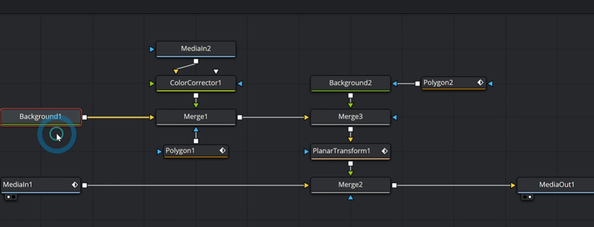
Task: Select the Merge1 node
Action: pos(196,117)
